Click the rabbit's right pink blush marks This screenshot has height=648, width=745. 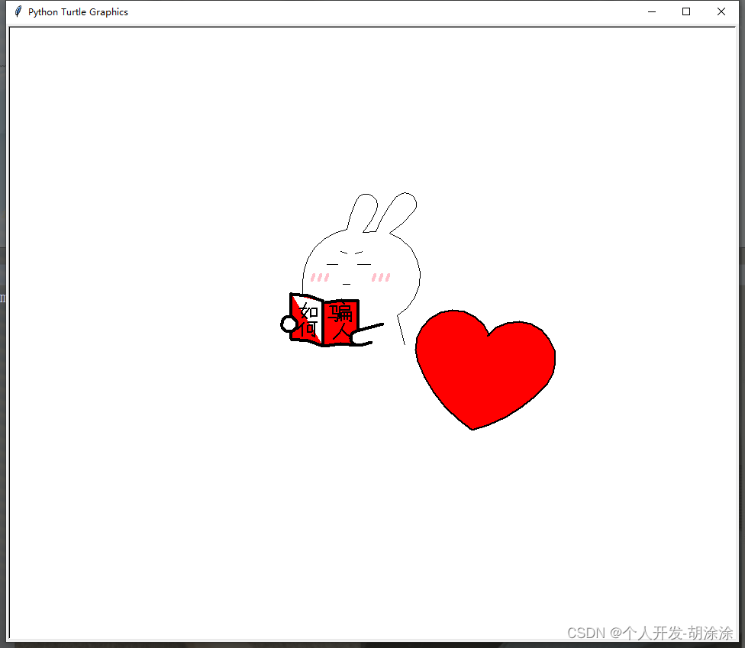point(381,277)
